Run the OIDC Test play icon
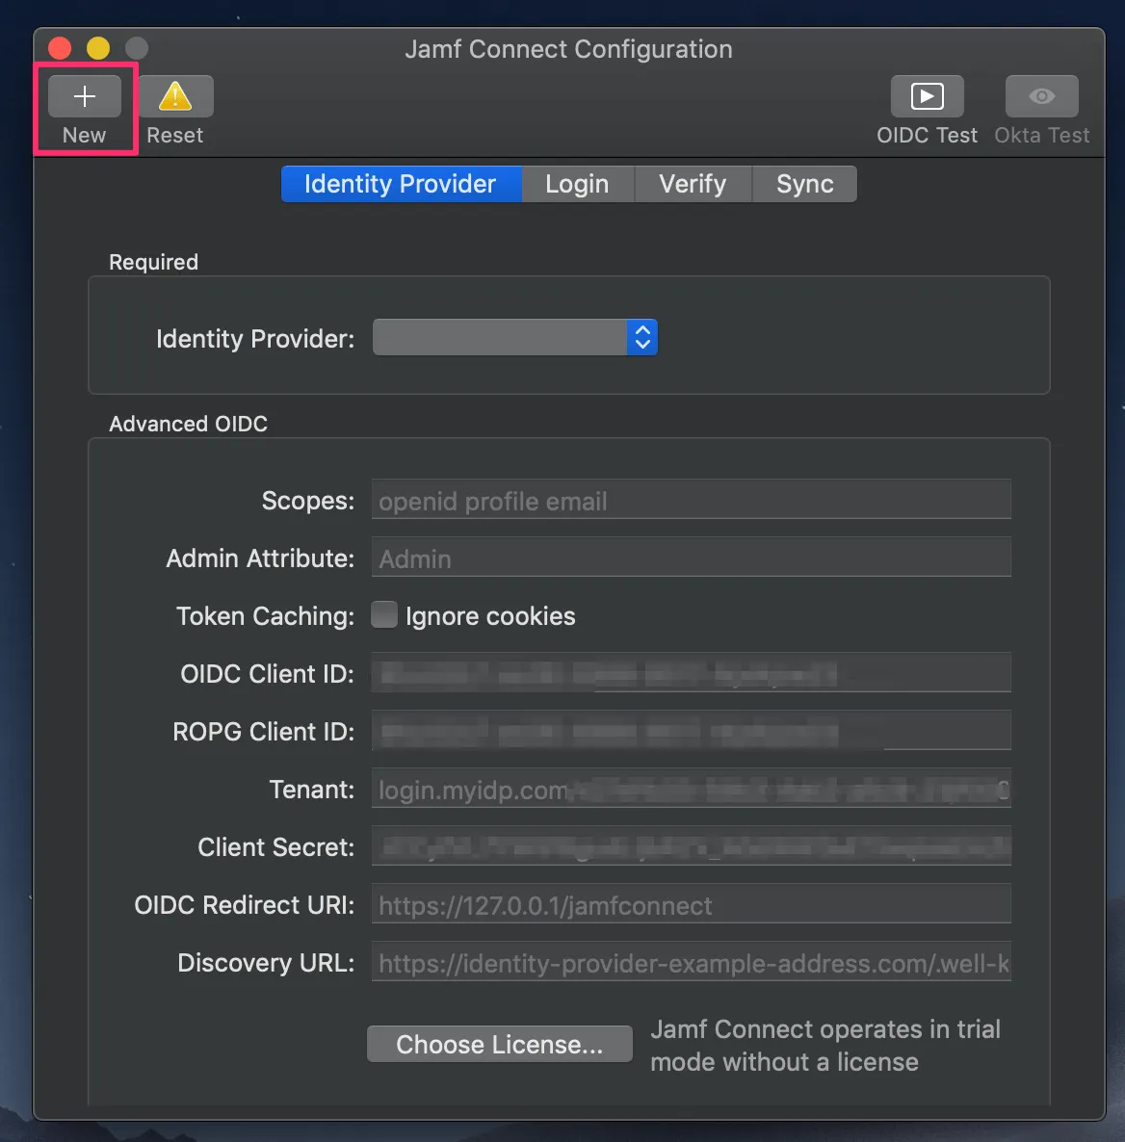Viewport: 1125px width, 1142px height. [x=927, y=96]
